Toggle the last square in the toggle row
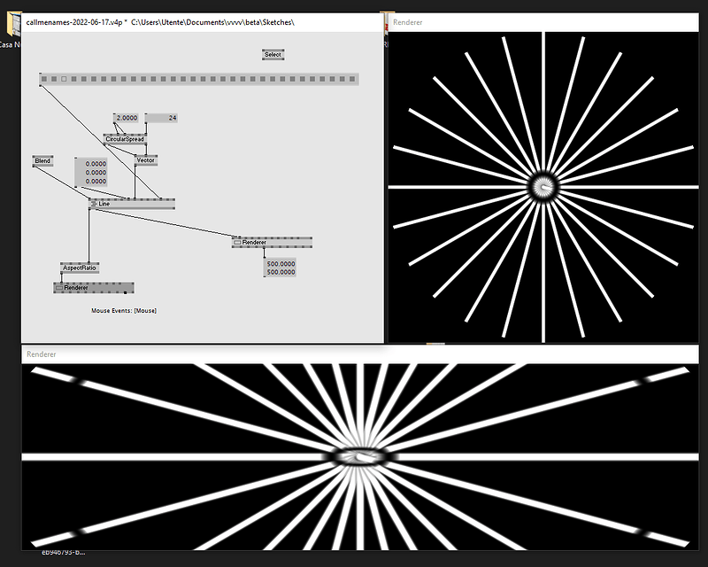The width and height of the screenshot is (708, 567). click(352, 79)
